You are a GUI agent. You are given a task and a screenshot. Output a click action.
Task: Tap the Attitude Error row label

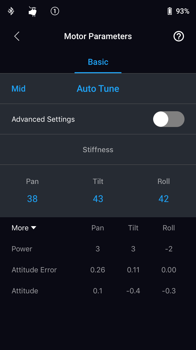pyautogui.click(x=34, y=270)
